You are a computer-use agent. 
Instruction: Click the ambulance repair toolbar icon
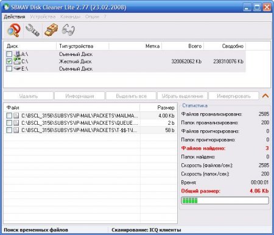click(x=51, y=30)
